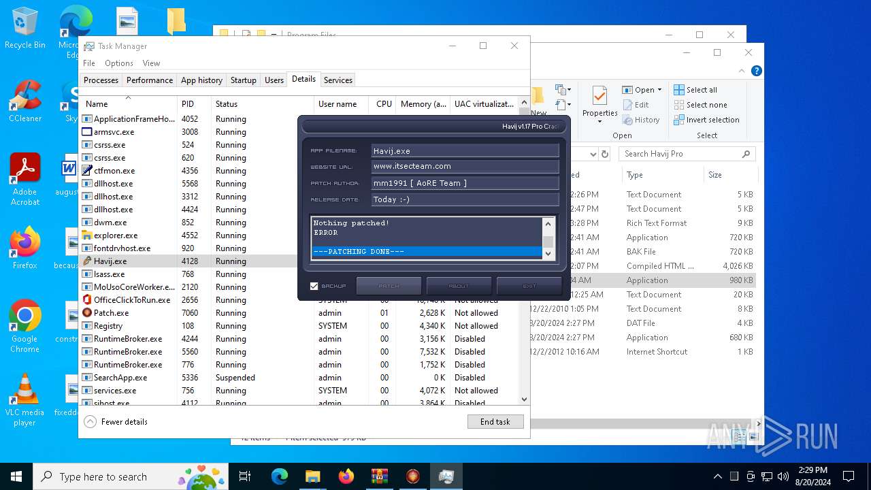Viewport: 871px width, 490px height.
Task: Select the Patch.exe process row
Action: 299,313
